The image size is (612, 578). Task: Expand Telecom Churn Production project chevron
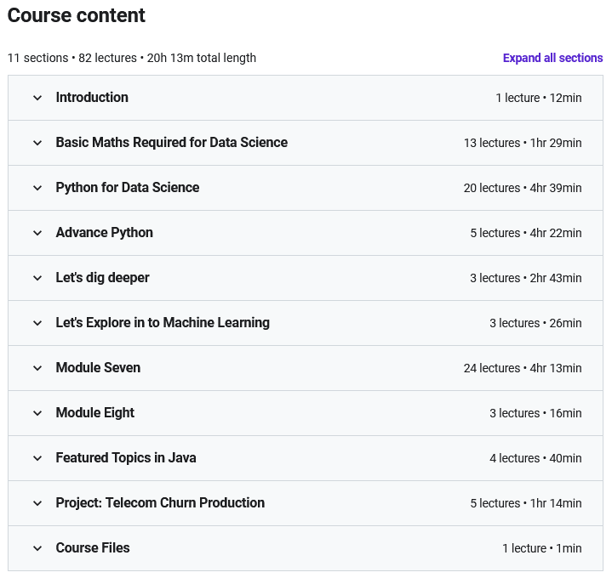(x=37, y=503)
